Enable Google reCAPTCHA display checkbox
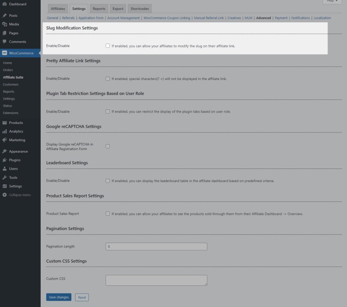This screenshot has height=307, width=347. coord(108,146)
